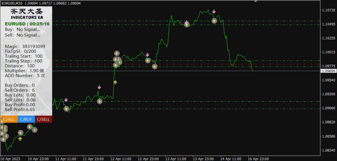Image resolution: width=337 pixels, height=161 pixels.
Task: Click the C/ALL close-all orders button
Action: [x=9, y=119]
